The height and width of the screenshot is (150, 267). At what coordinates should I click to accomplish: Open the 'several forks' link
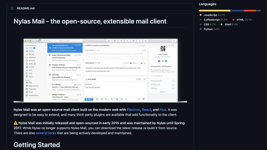pos(46,133)
